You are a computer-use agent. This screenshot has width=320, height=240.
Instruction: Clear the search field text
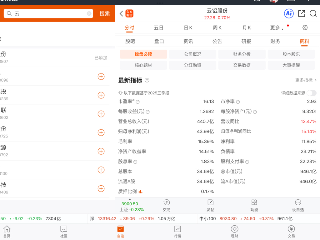89,13
